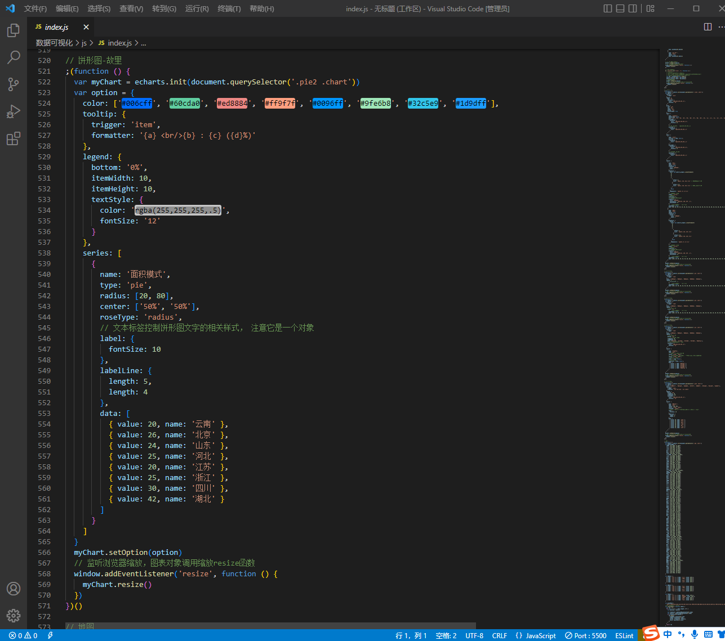Click the VS Code logo in the title bar

tap(10, 8)
